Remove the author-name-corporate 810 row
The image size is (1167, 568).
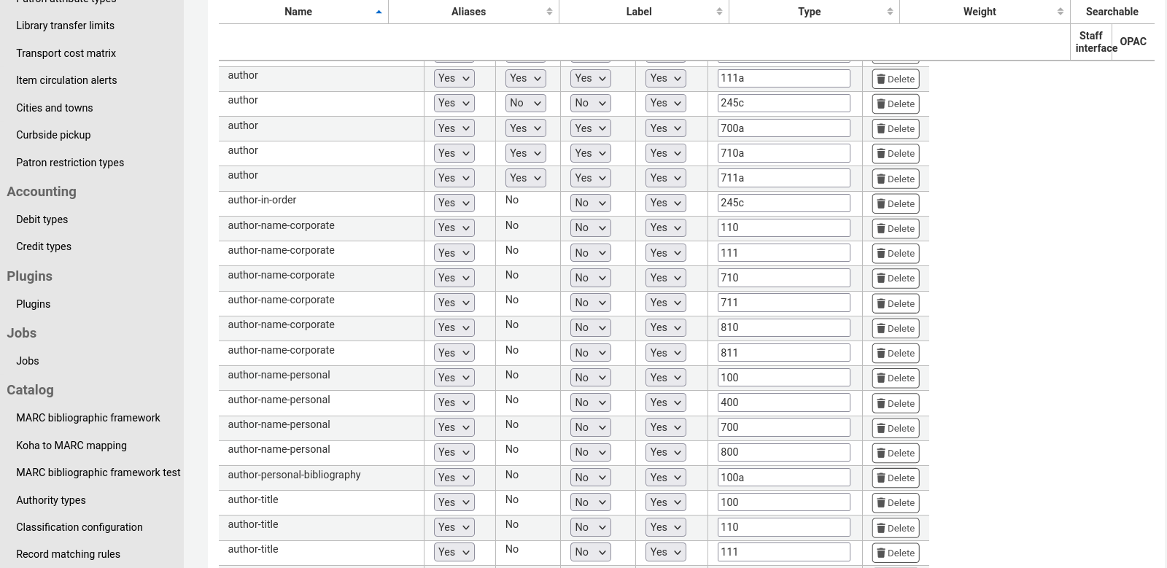point(895,329)
